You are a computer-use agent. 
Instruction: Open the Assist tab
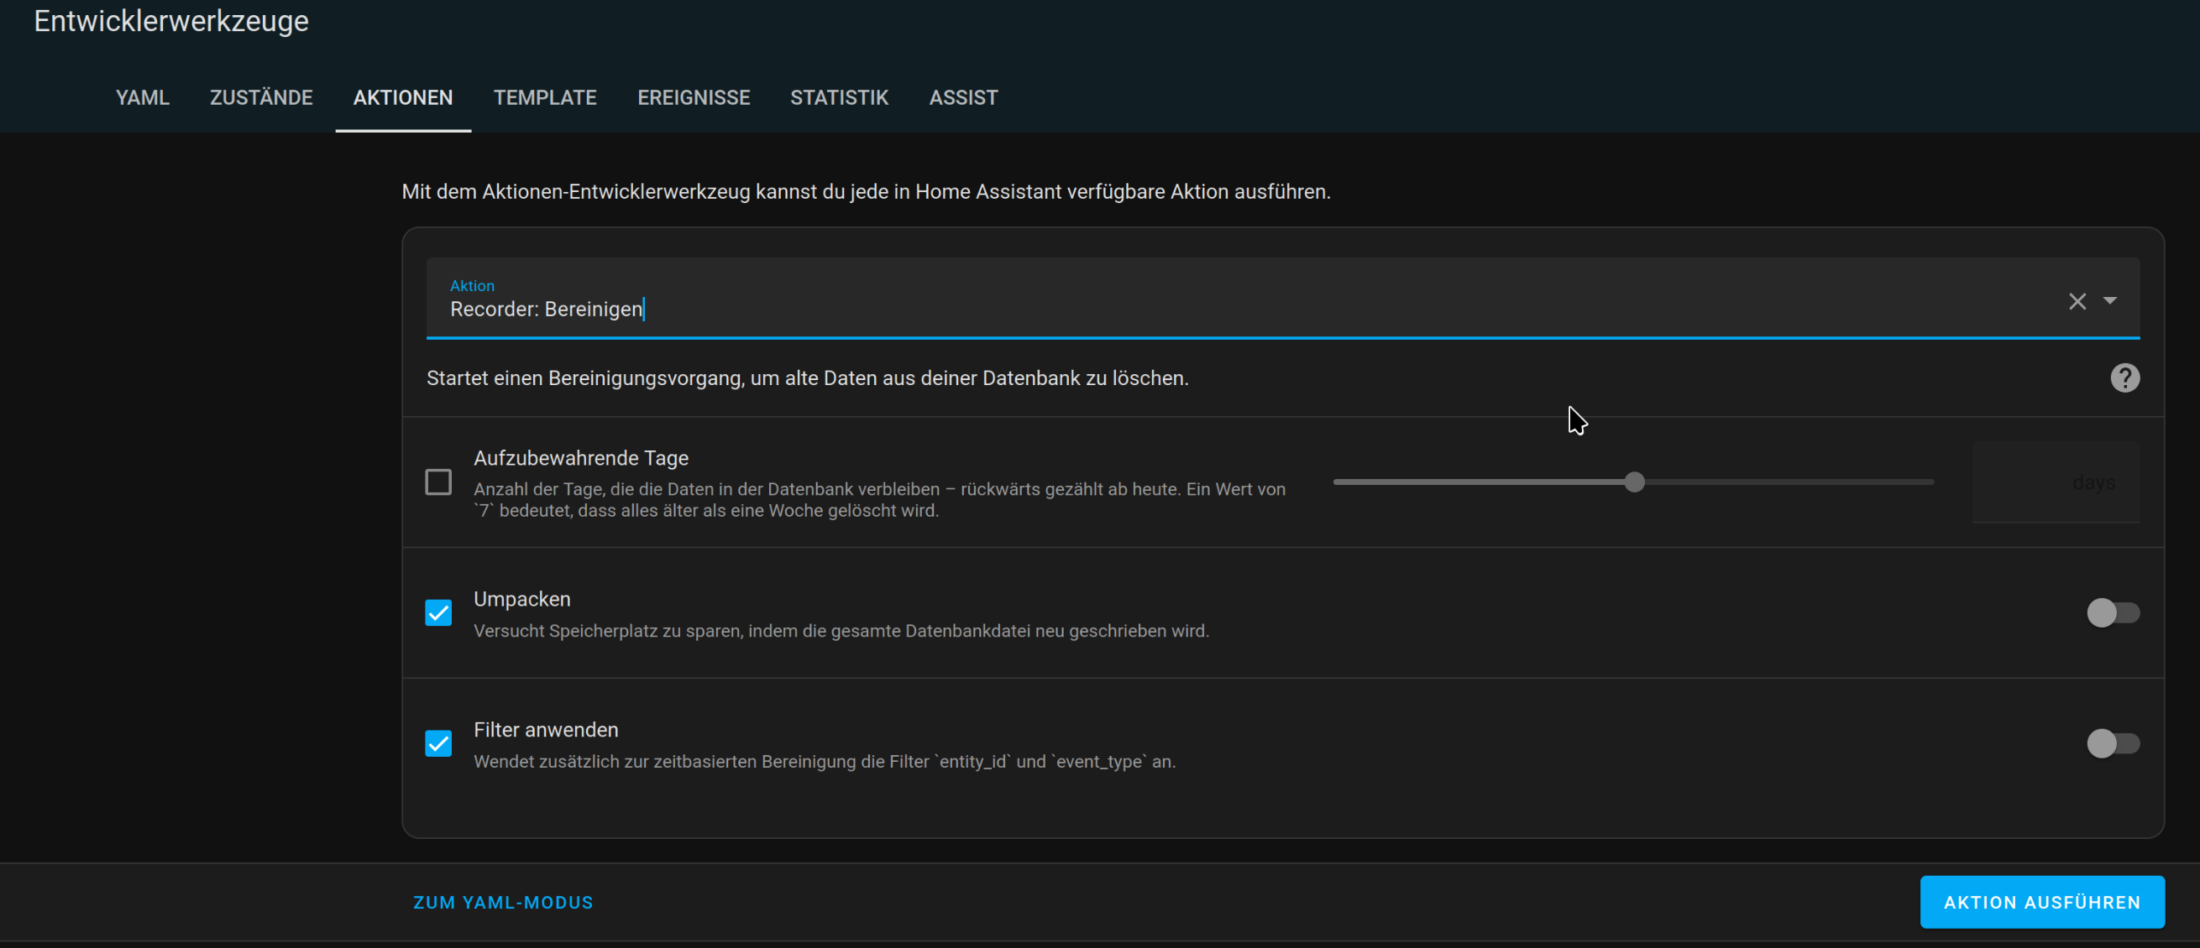pos(963,98)
